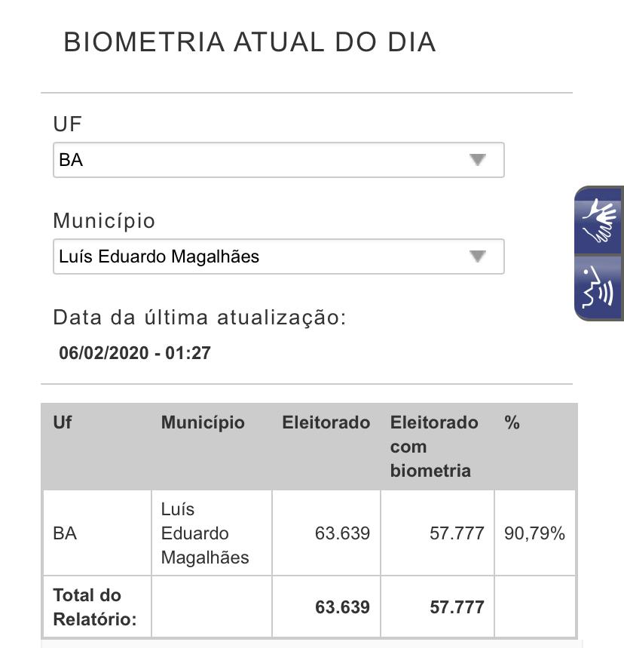Click the BA cell in table row
The width and height of the screenshot is (624, 648).
tap(65, 533)
